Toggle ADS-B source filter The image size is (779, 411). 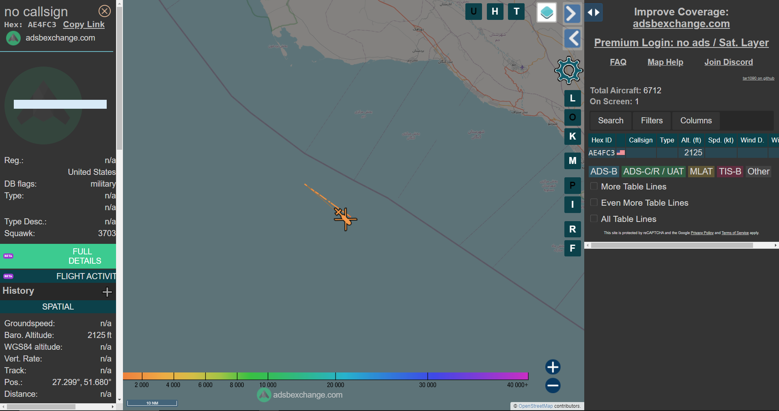[603, 172]
